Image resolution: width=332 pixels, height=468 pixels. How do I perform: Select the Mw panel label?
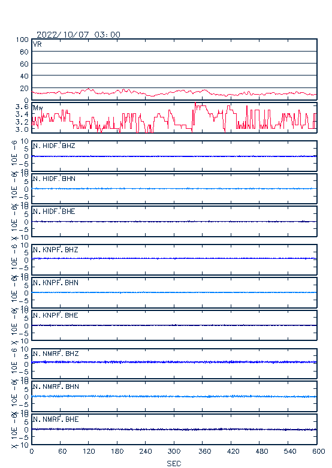coord(38,108)
